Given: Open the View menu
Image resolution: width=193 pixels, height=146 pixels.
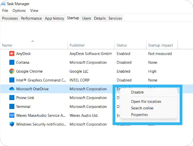Looking at the screenshot, I should (x=34, y=11).
